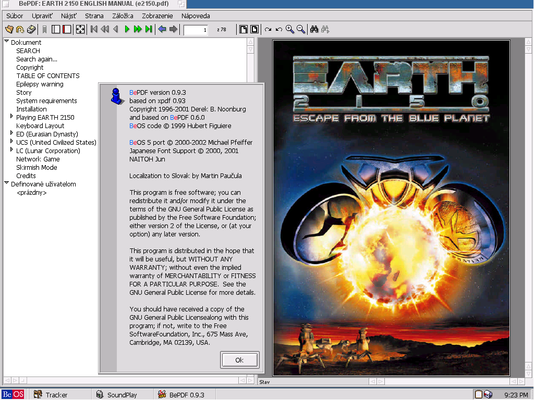The height and width of the screenshot is (400, 534).
Task: Click the open file toolbar icon
Action: pos(9,29)
